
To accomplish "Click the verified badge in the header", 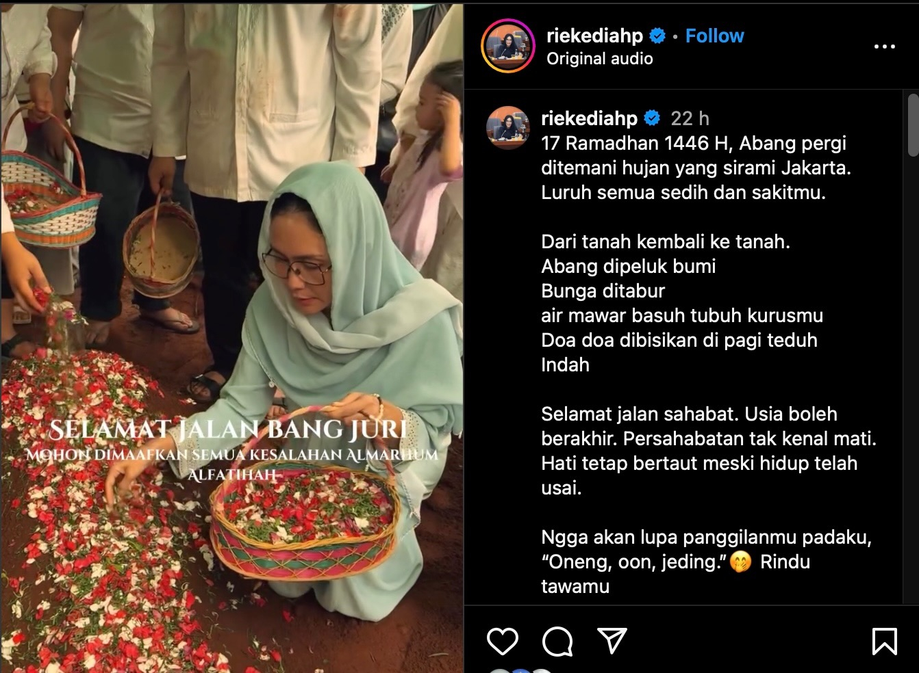I will pyautogui.click(x=657, y=36).
